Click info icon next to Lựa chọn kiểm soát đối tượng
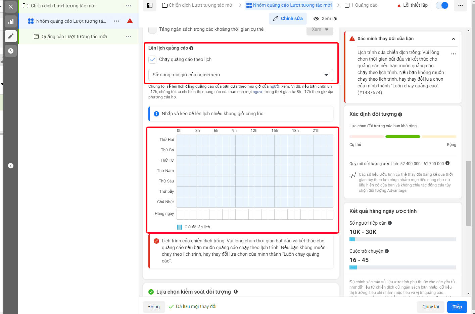Image resolution: width=475 pixels, height=314 pixels. click(236, 292)
